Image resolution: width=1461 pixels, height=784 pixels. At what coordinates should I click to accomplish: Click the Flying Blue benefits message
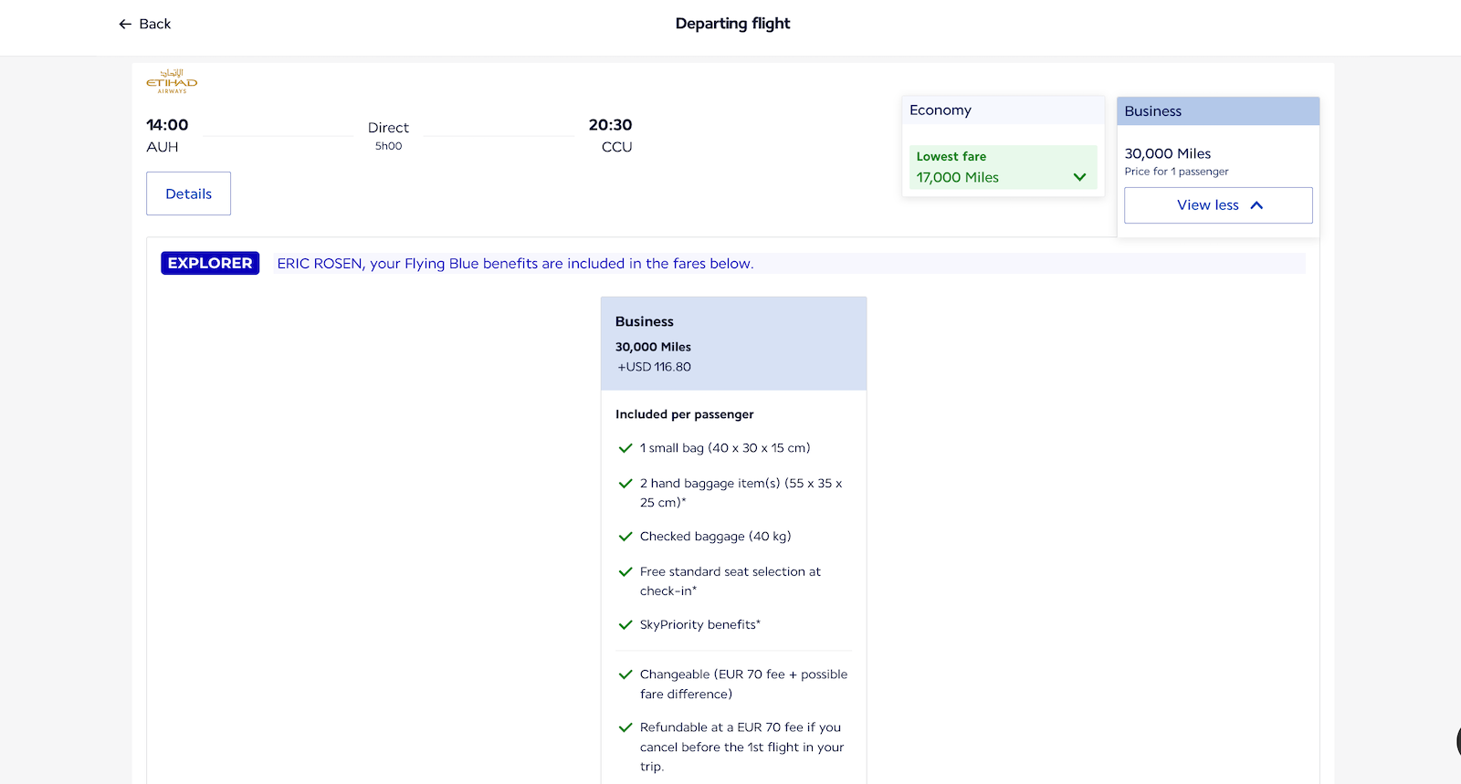tap(515, 264)
